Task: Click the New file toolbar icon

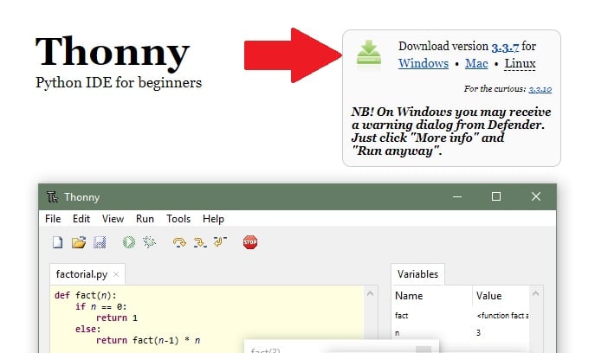Action: [x=58, y=242]
